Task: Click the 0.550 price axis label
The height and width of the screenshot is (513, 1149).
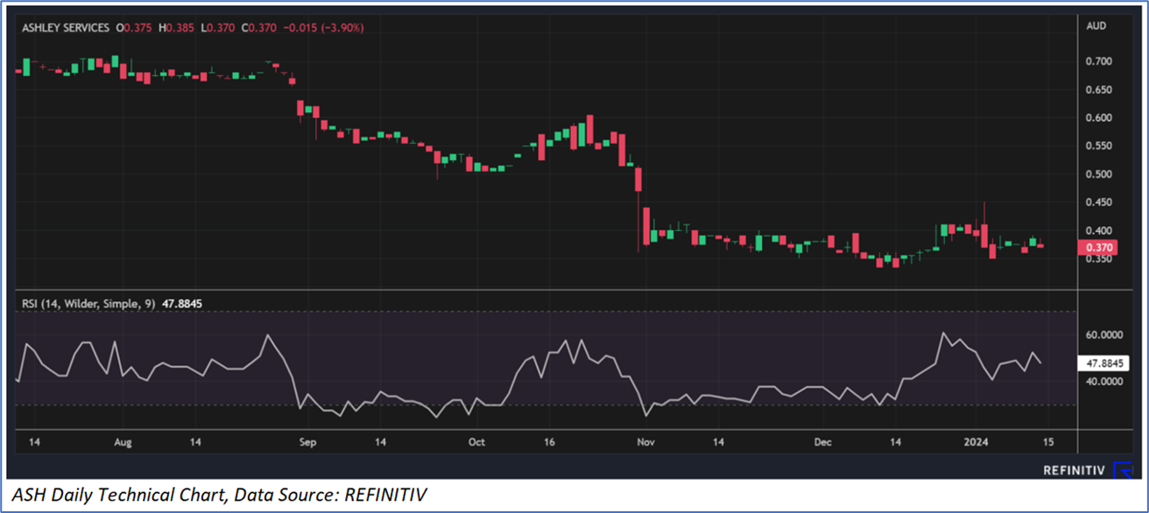Action: pos(1099,146)
